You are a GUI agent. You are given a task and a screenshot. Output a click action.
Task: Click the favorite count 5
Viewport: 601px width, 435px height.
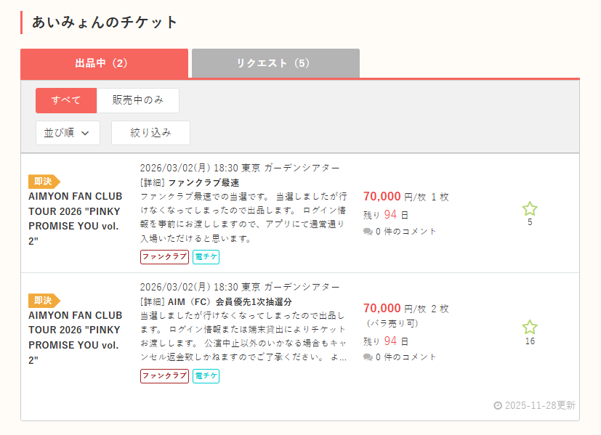point(530,222)
